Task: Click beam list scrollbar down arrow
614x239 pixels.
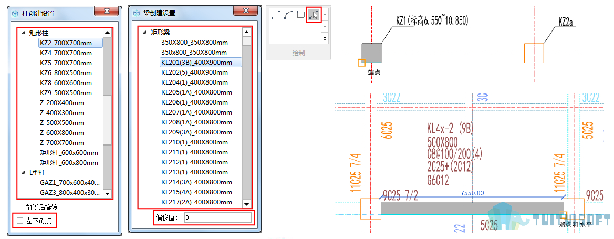Action: [246, 204]
